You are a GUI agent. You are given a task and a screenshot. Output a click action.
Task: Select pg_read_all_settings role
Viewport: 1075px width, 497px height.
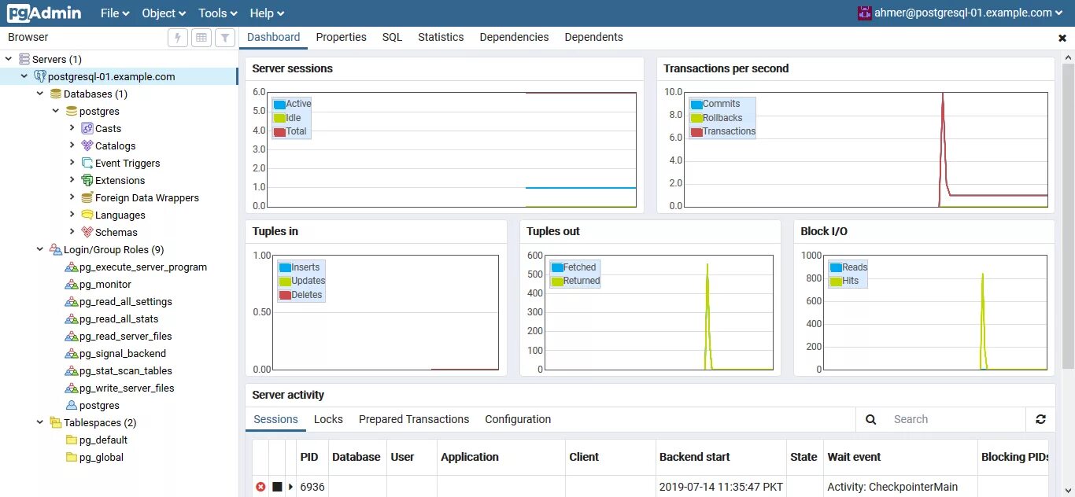(x=126, y=301)
